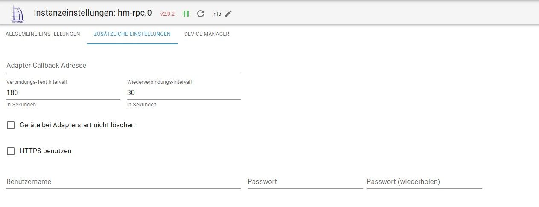Click into the Benutzername field

coord(123,182)
